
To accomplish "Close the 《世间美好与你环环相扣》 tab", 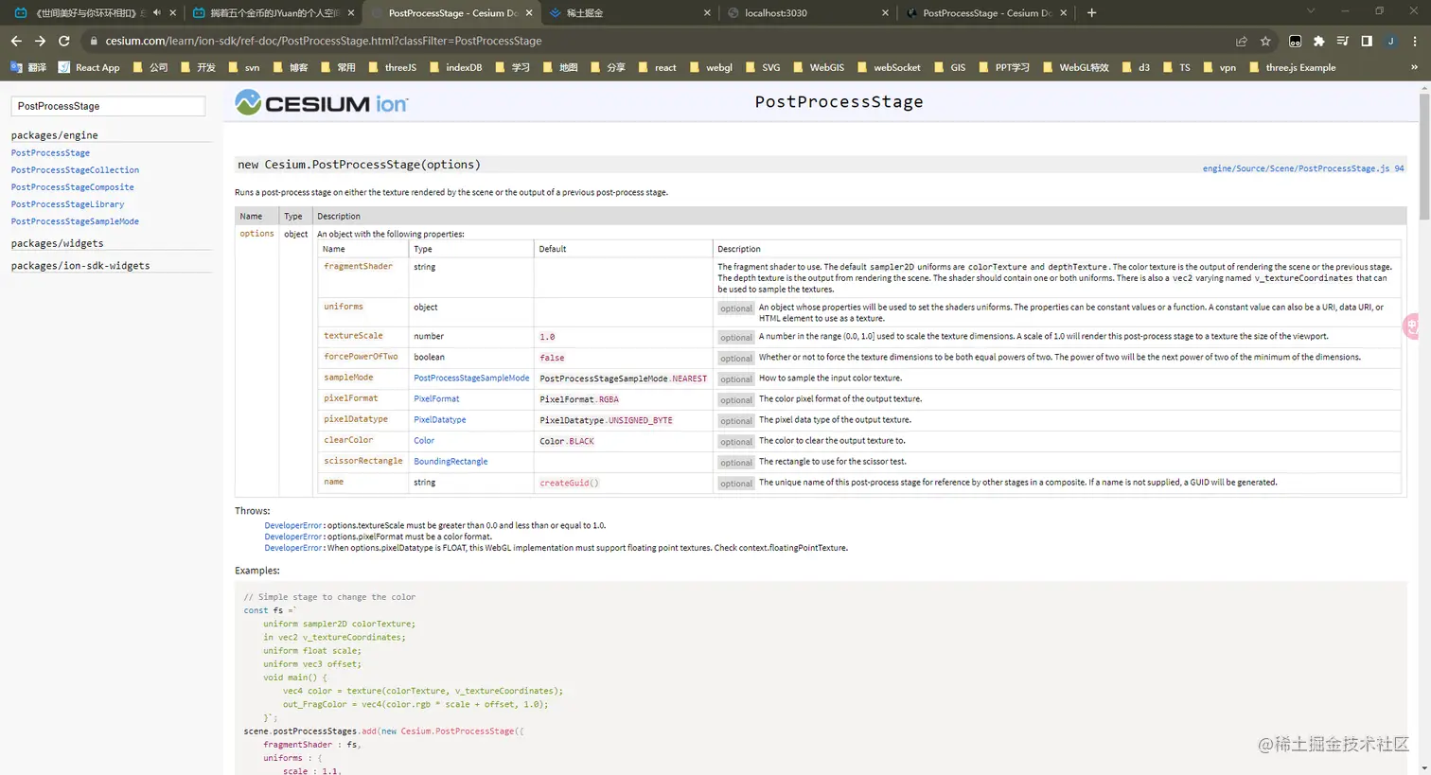I will 172,13.
